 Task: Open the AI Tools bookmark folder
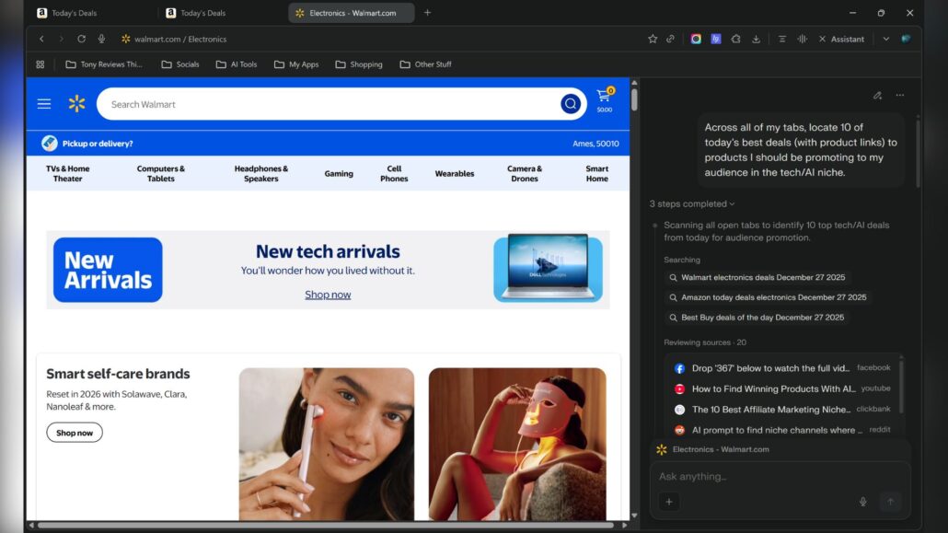[237, 64]
